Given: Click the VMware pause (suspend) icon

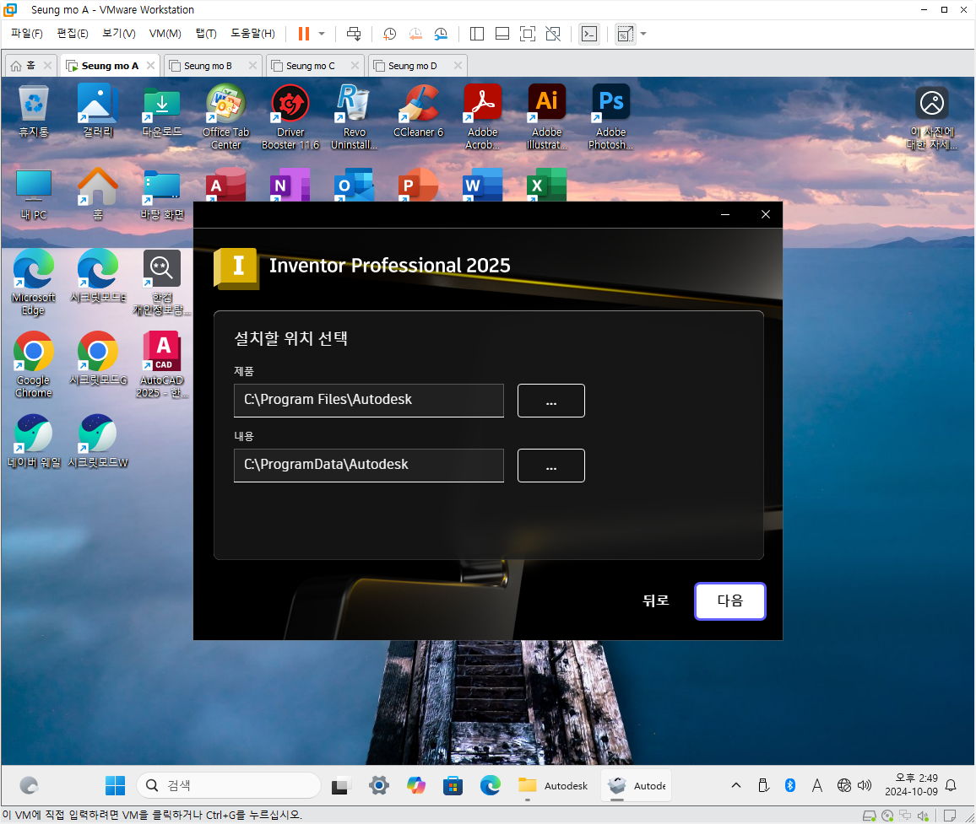Looking at the screenshot, I should point(304,34).
